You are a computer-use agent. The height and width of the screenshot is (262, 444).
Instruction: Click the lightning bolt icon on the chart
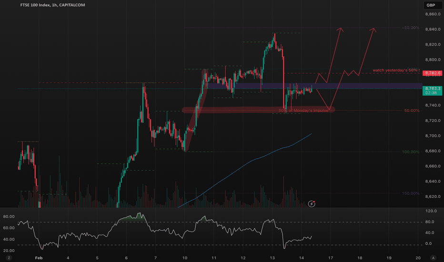(x=312, y=204)
